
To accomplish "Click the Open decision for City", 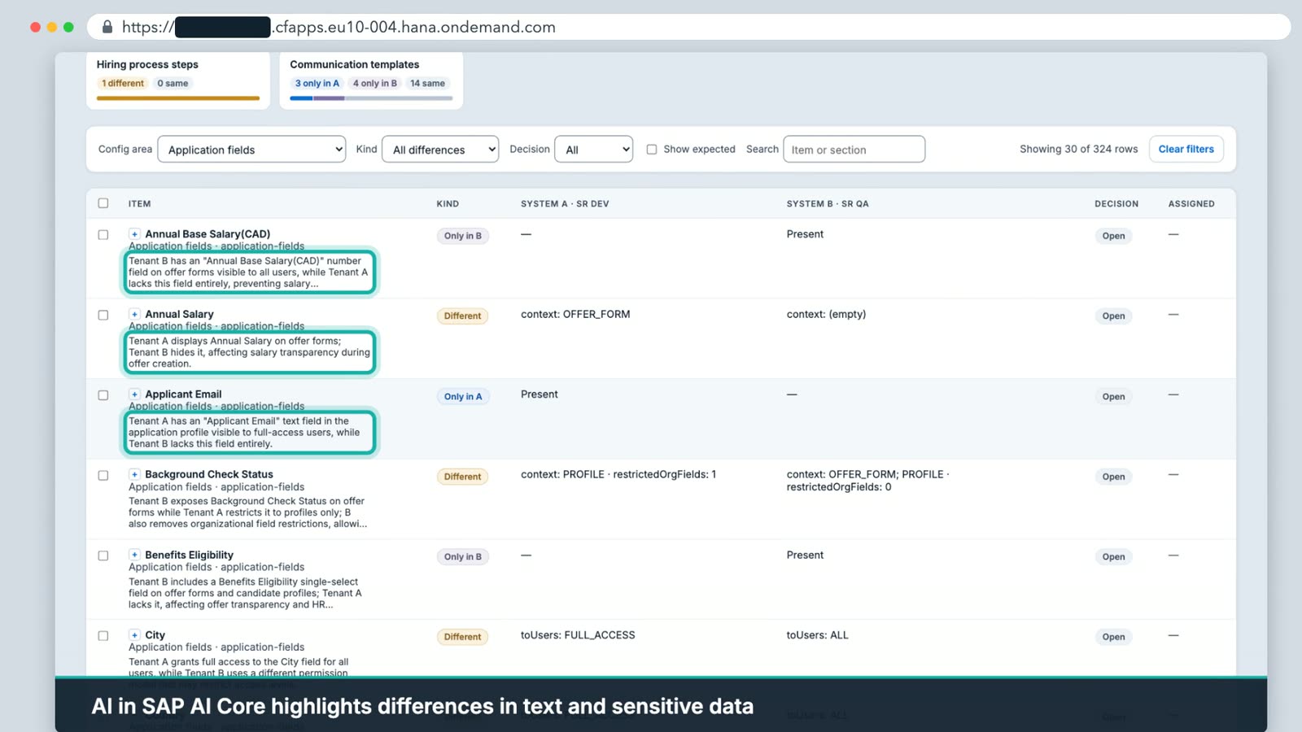I will pos(1114,637).
